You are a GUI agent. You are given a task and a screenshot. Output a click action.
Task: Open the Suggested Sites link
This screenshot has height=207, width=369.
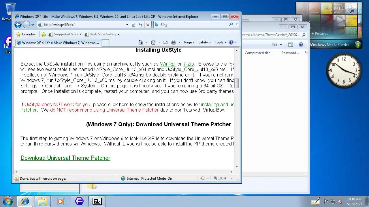66,34
